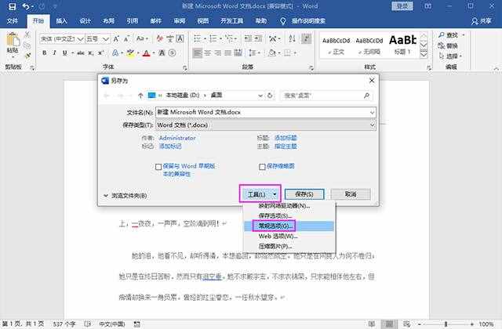502x329 pixels.
Task: Click the bullets list icon
Action: point(197,38)
